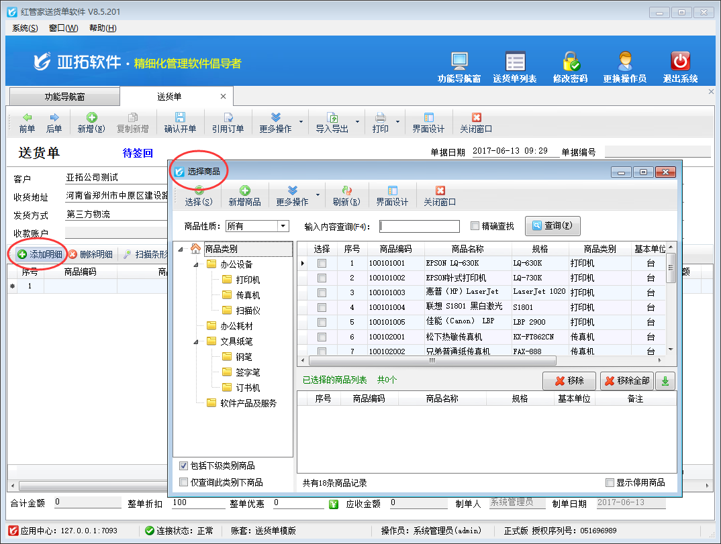The image size is (721, 544).
Task: Open the 系统 menu
Action: 25,28
